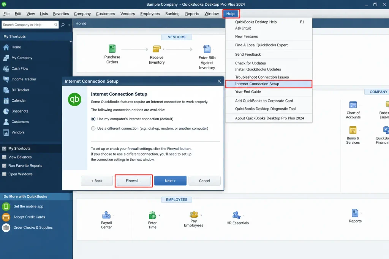Click the Enter Time icon
The height and width of the screenshot is (259, 389).
click(152, 215)
